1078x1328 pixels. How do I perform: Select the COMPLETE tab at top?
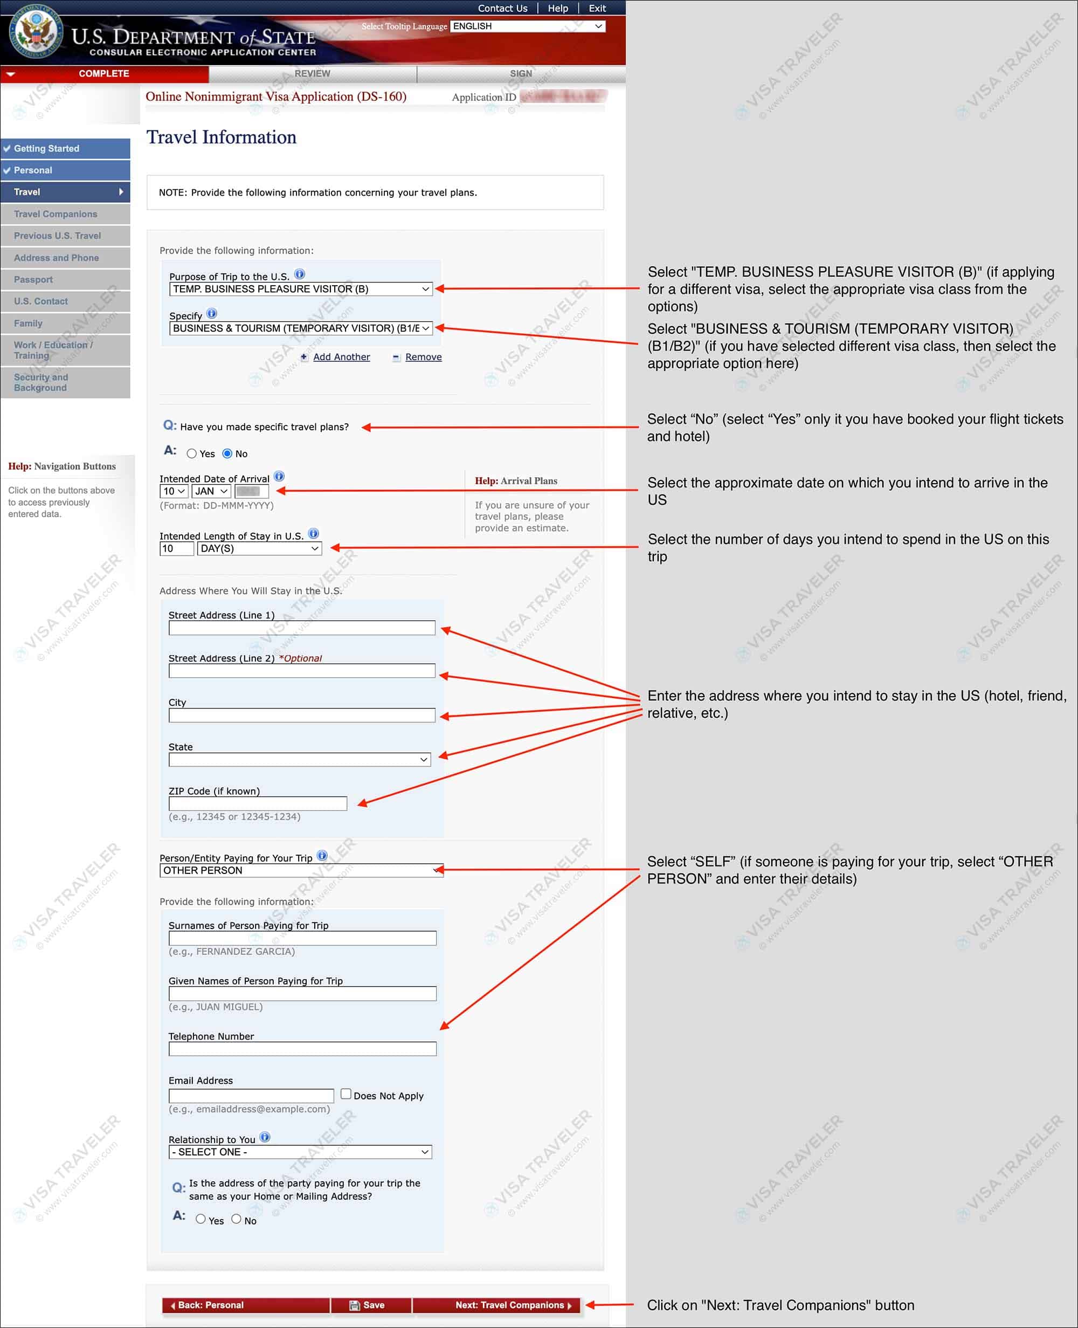[108, 74]
